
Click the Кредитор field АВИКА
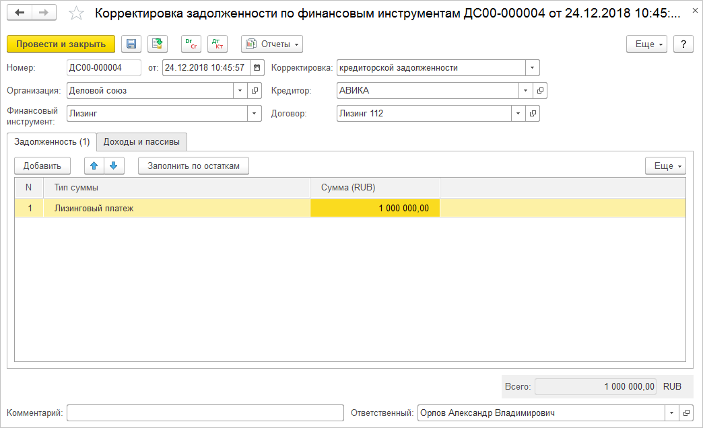coord(428,91)
